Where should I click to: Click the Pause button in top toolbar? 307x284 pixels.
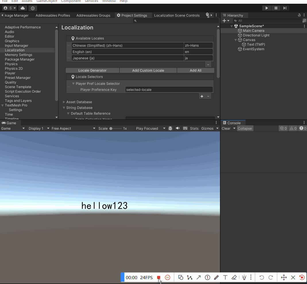tap(276, 8)
